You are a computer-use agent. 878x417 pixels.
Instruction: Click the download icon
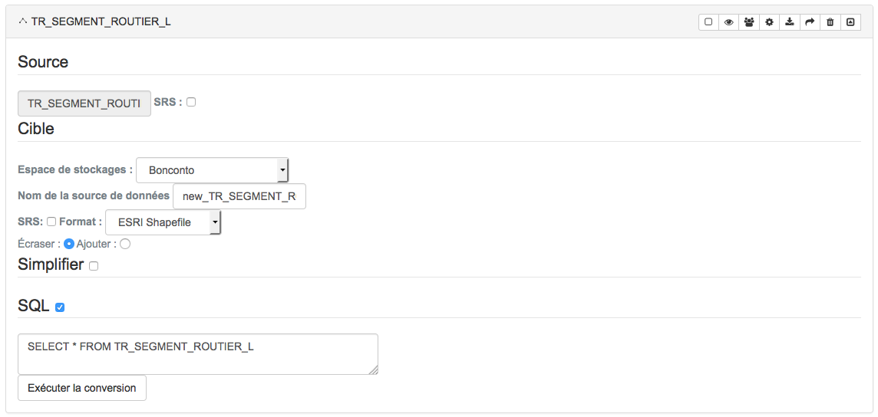point(790,21)
